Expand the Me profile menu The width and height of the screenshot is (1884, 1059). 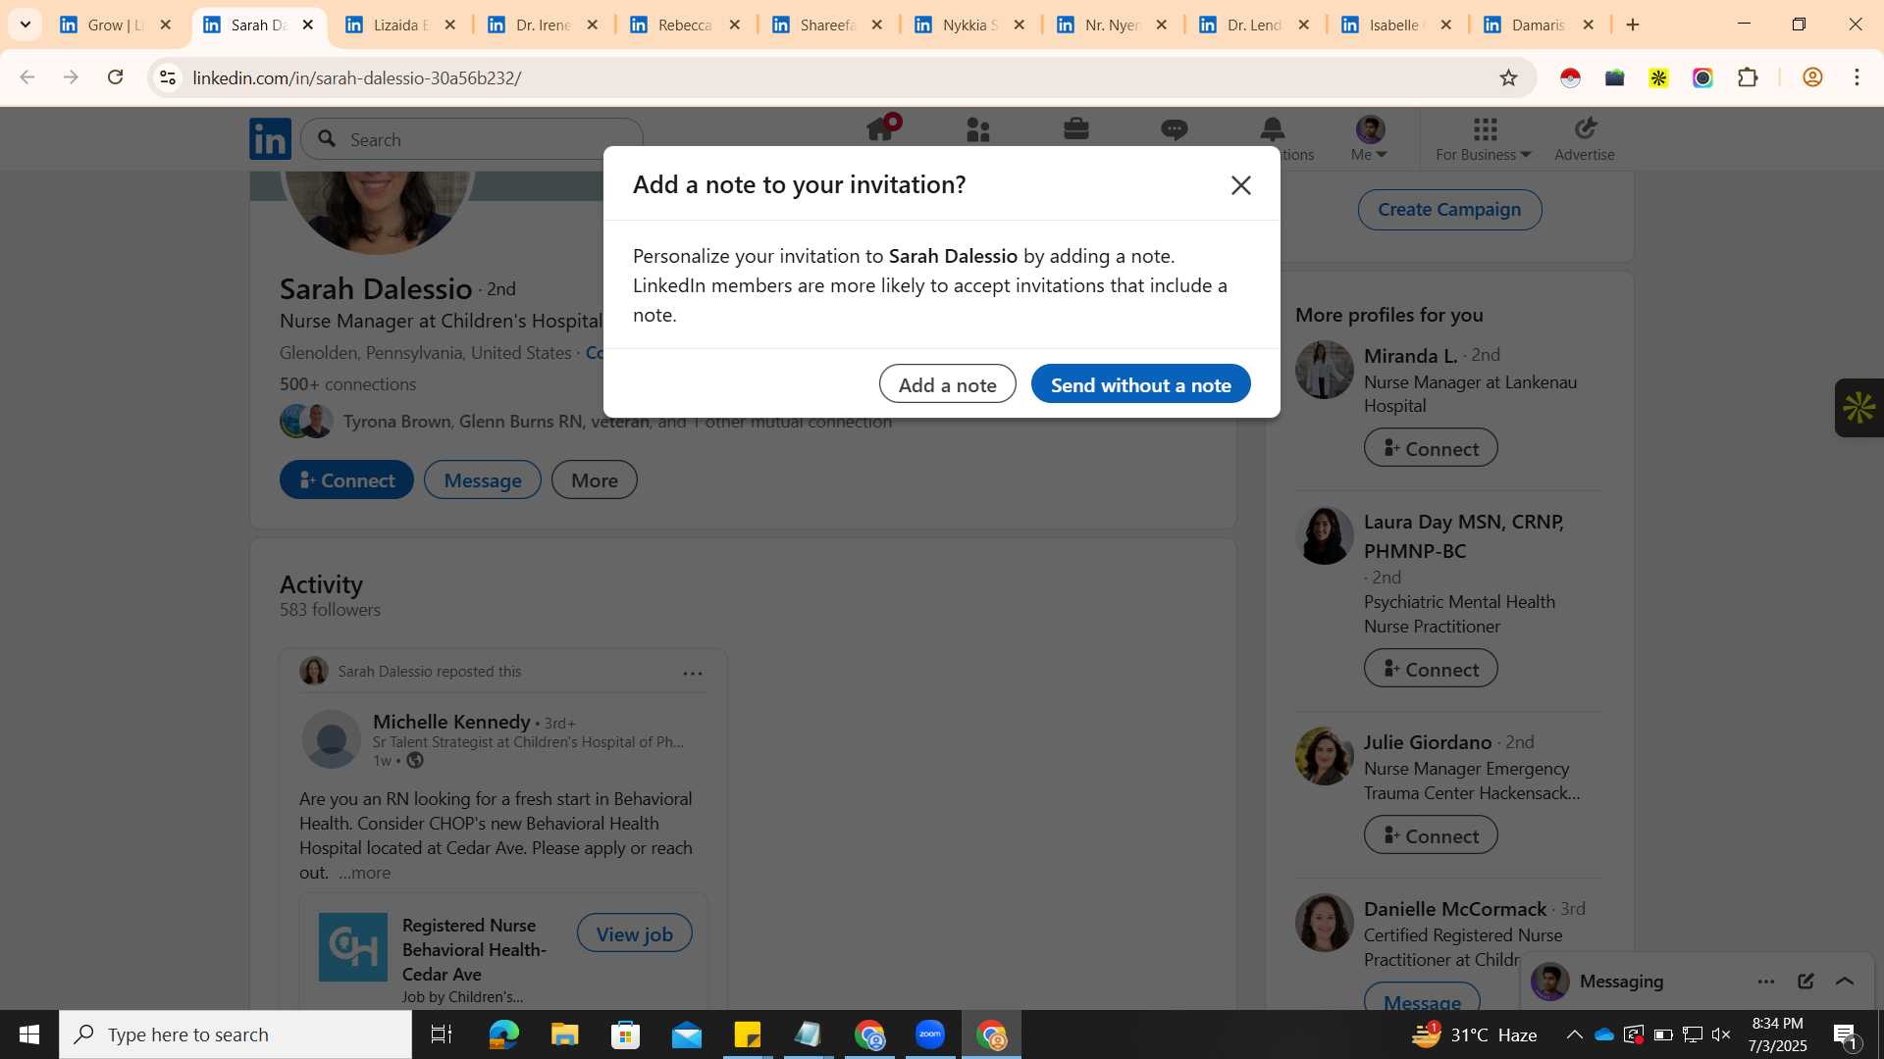(x=1370, y=138)
